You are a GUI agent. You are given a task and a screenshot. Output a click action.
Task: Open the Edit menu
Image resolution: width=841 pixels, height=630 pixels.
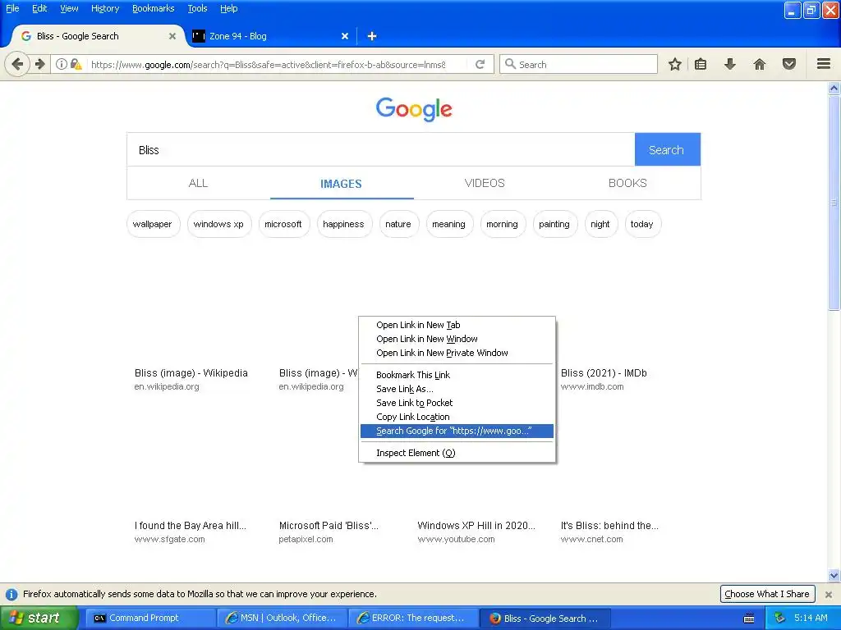coord(39,8)
